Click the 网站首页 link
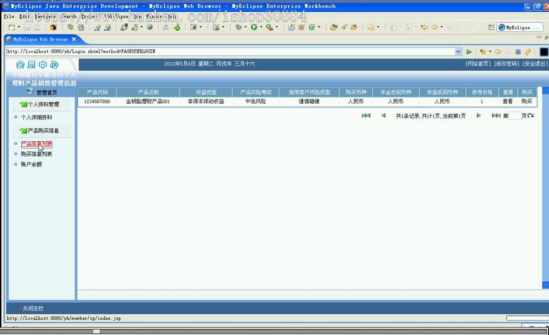The height and width of the screenshot is (335, 549). [478, 64]
